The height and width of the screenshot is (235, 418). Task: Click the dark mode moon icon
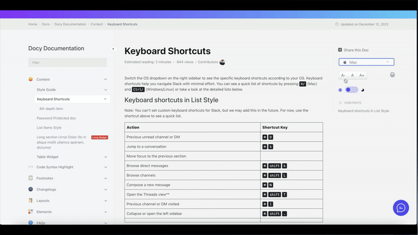click(x=363, y=90)
